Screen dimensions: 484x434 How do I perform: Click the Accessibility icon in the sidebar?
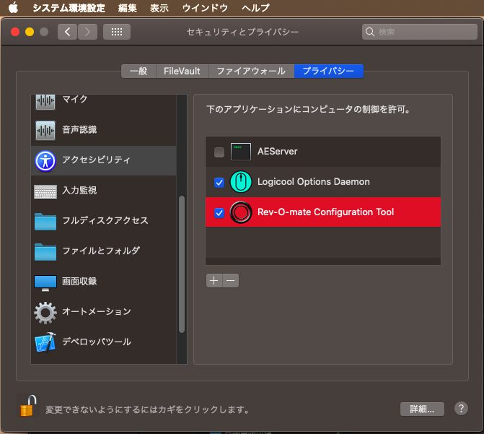click(45, 160)
